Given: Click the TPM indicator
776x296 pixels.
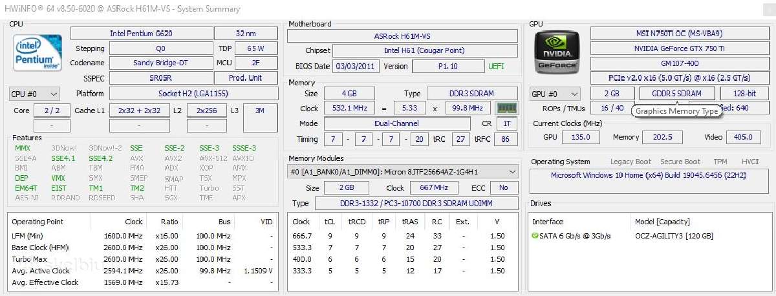Looking at the screenshot, I should [x=720, y=162].
